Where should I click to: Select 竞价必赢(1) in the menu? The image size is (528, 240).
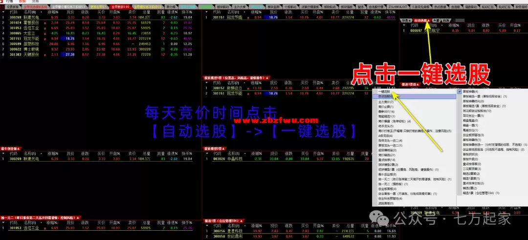click(386, 107)
